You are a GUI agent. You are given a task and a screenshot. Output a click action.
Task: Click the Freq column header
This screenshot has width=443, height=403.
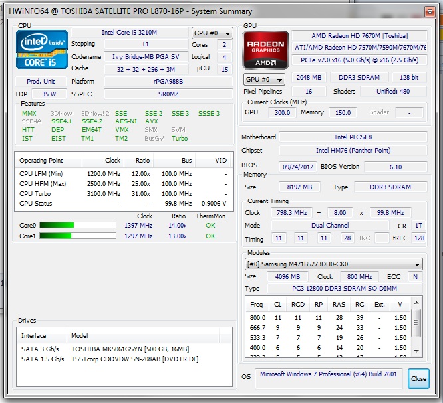(x=257, y=305)
